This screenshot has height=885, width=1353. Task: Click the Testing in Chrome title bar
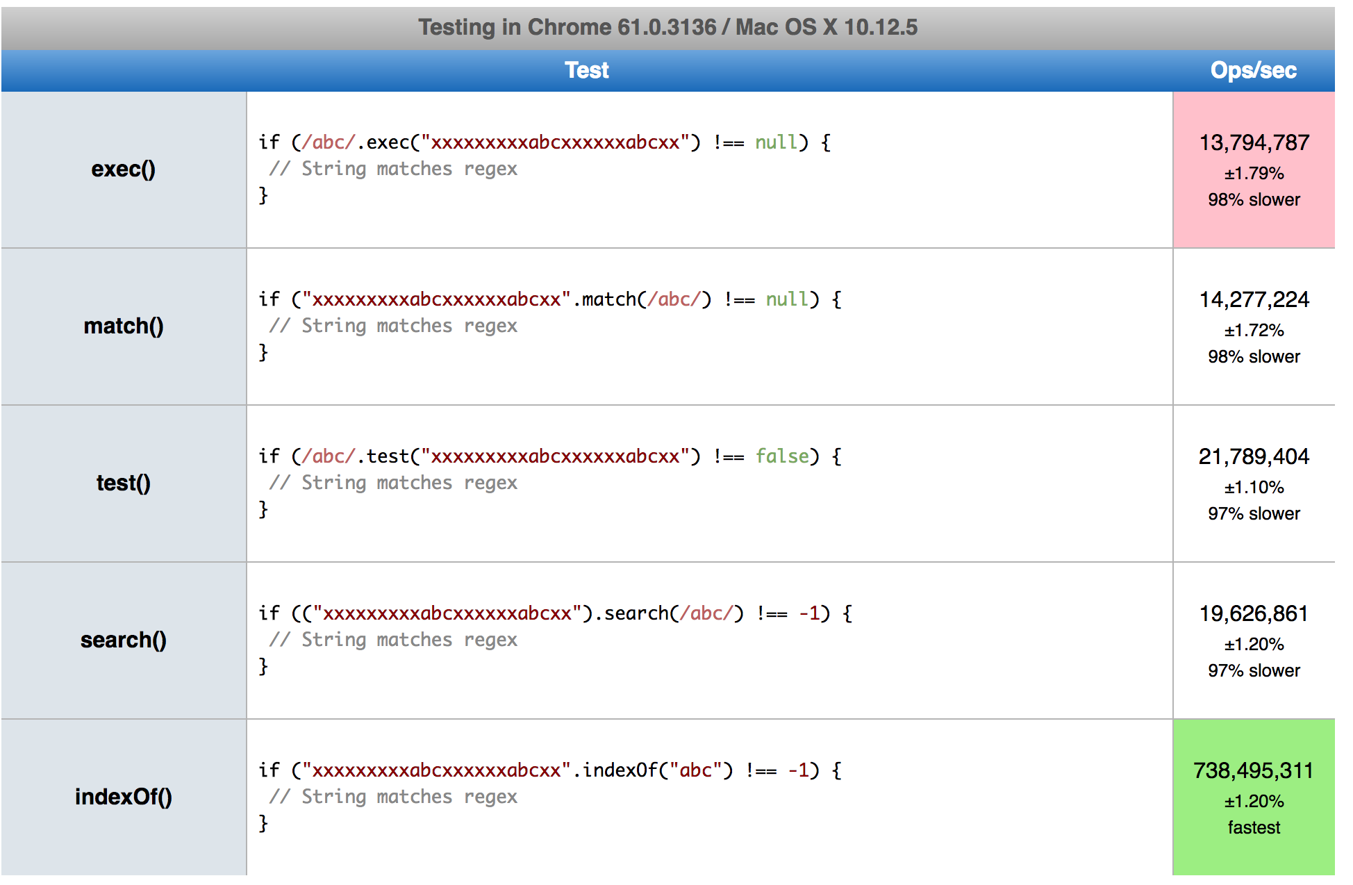click(667, 27)
